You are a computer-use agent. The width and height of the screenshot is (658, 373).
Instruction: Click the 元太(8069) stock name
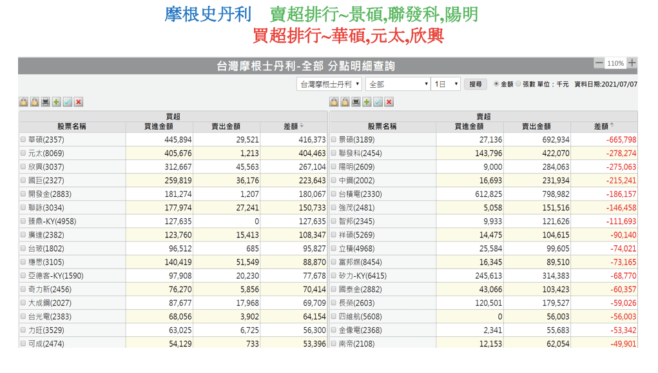(46, 154)
